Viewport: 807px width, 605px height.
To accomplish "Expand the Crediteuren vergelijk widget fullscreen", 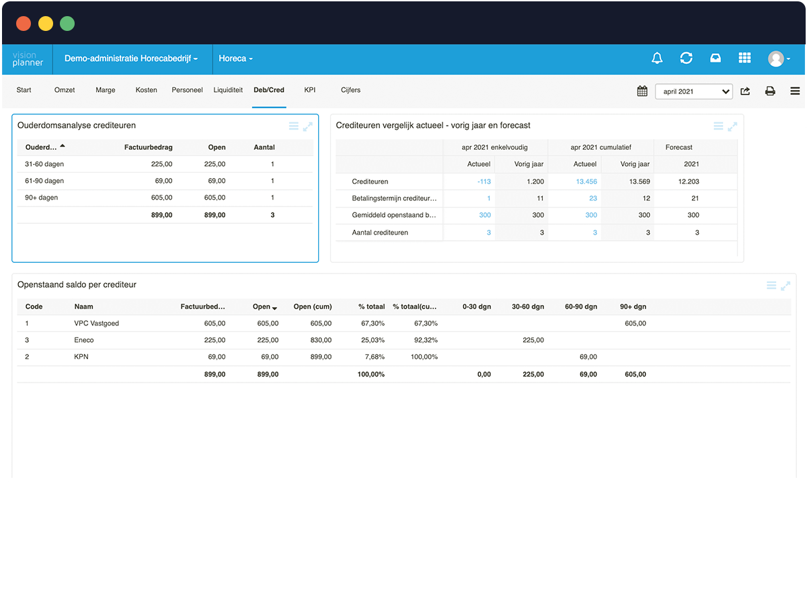I will [x=732, y=126].
